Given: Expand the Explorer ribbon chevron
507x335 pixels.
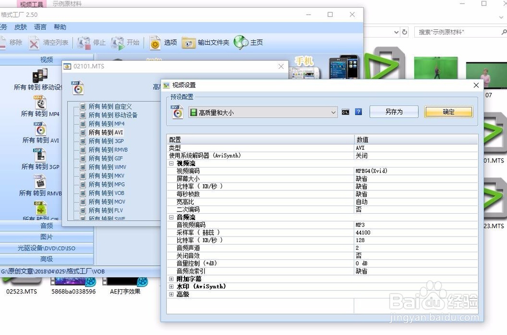Looking at the screenshot, I should pyautogui.click(x=501, y=18).
